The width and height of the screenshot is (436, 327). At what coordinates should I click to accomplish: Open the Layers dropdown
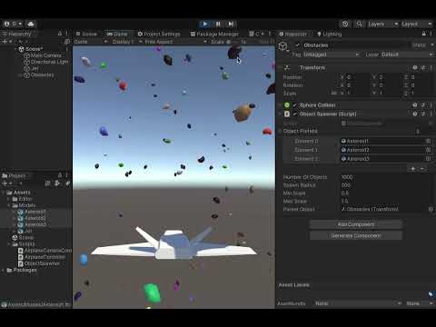[382, 24]
